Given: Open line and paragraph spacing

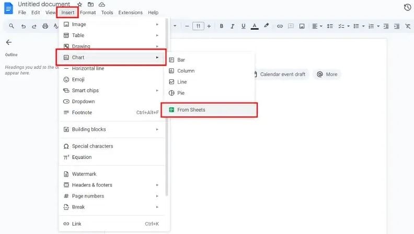Looking at the screenshot, I should point(330,26).
